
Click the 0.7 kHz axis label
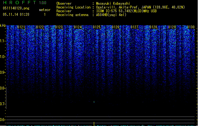(3, 104)
